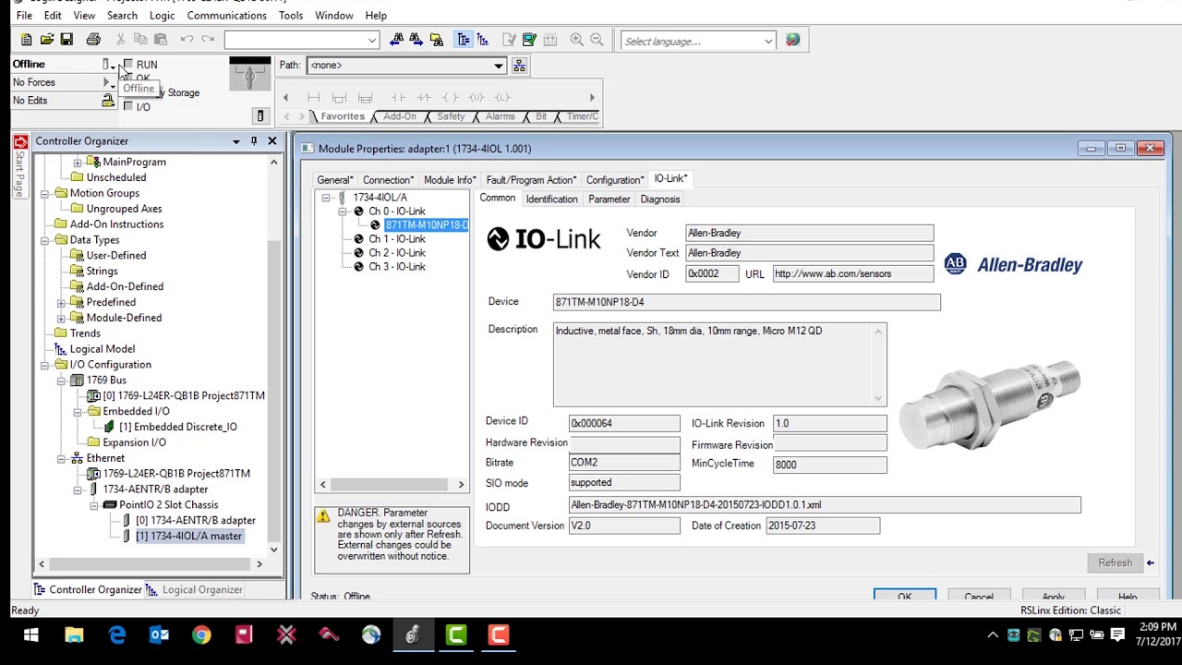Screen dimensions: 1182x665
Task: Switch to Logical Organizer bottom tab
Action: 194,589
